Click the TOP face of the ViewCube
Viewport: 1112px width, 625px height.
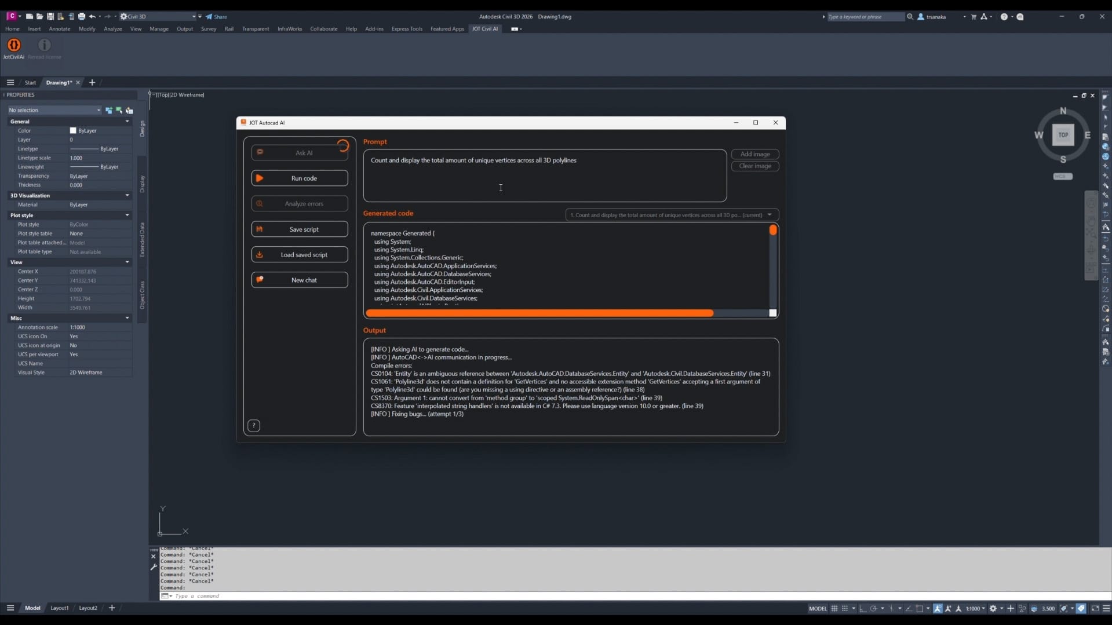[1063, 135]
